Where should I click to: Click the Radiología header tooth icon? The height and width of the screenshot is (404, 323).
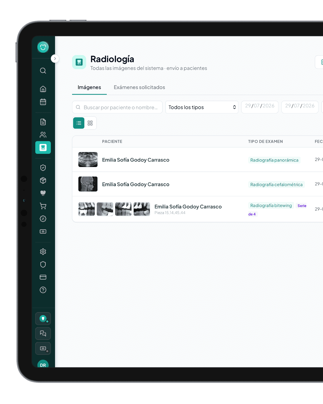click(x=79, y=62)
